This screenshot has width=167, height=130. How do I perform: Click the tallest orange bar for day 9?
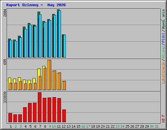[50, 75]
